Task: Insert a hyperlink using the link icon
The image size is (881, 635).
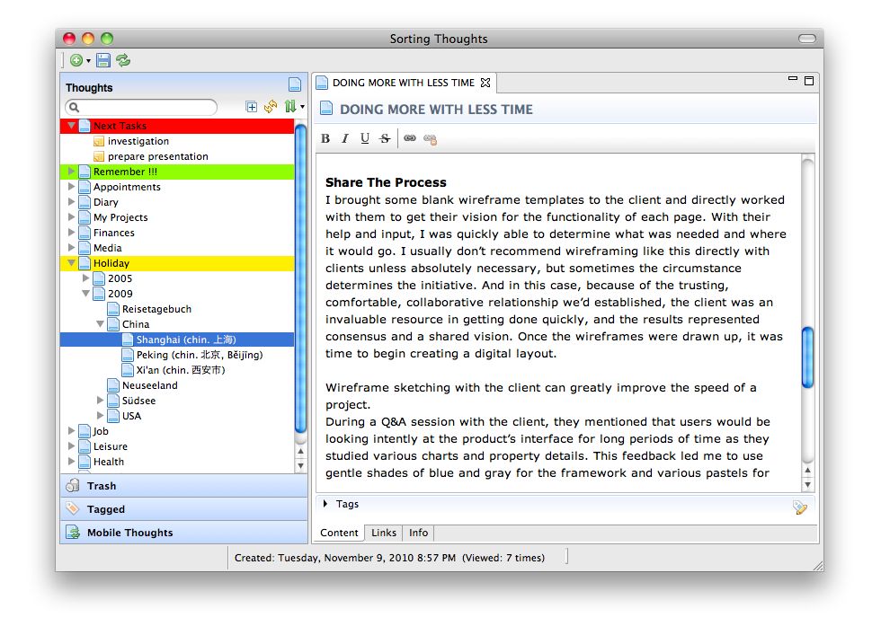Action: pos(410,138)
